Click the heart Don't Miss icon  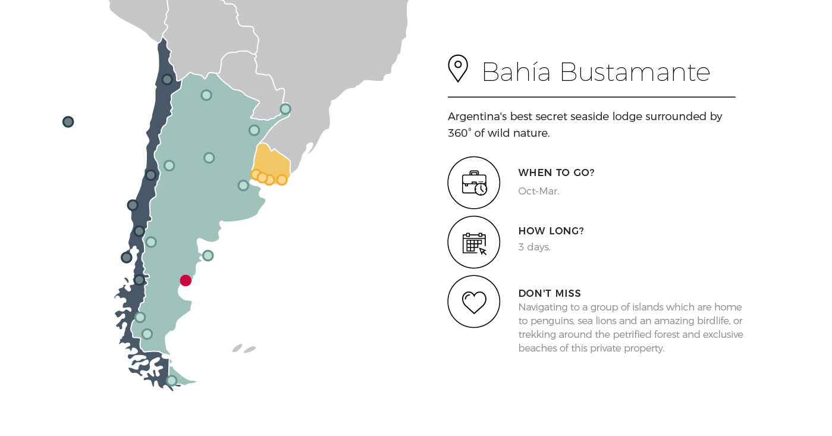(474, 302)
